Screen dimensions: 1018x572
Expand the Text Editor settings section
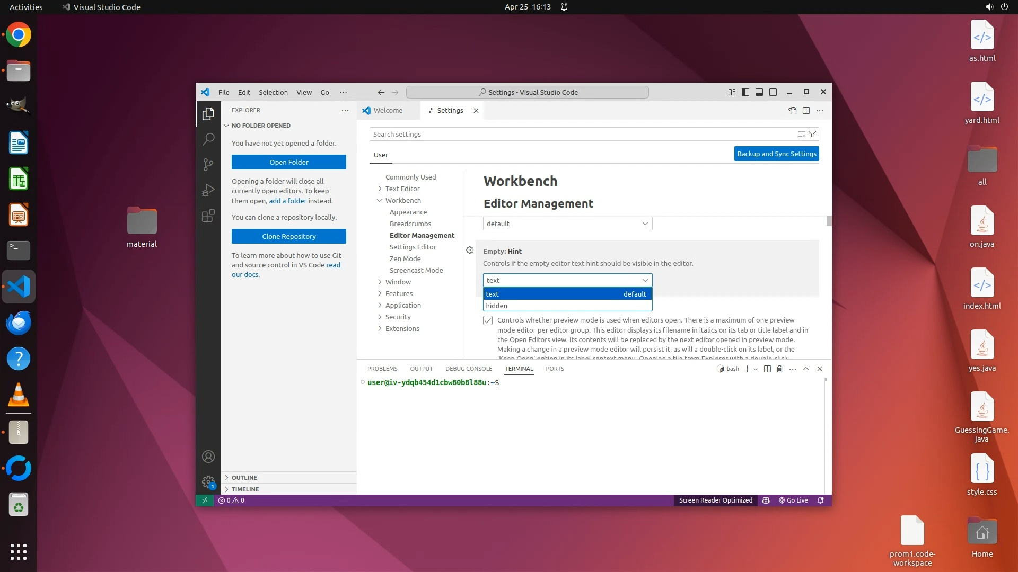click(x=402, y=189)
